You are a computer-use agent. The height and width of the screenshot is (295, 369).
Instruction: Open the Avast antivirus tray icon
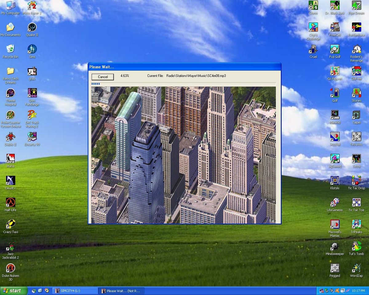click(x=337, y=291)
